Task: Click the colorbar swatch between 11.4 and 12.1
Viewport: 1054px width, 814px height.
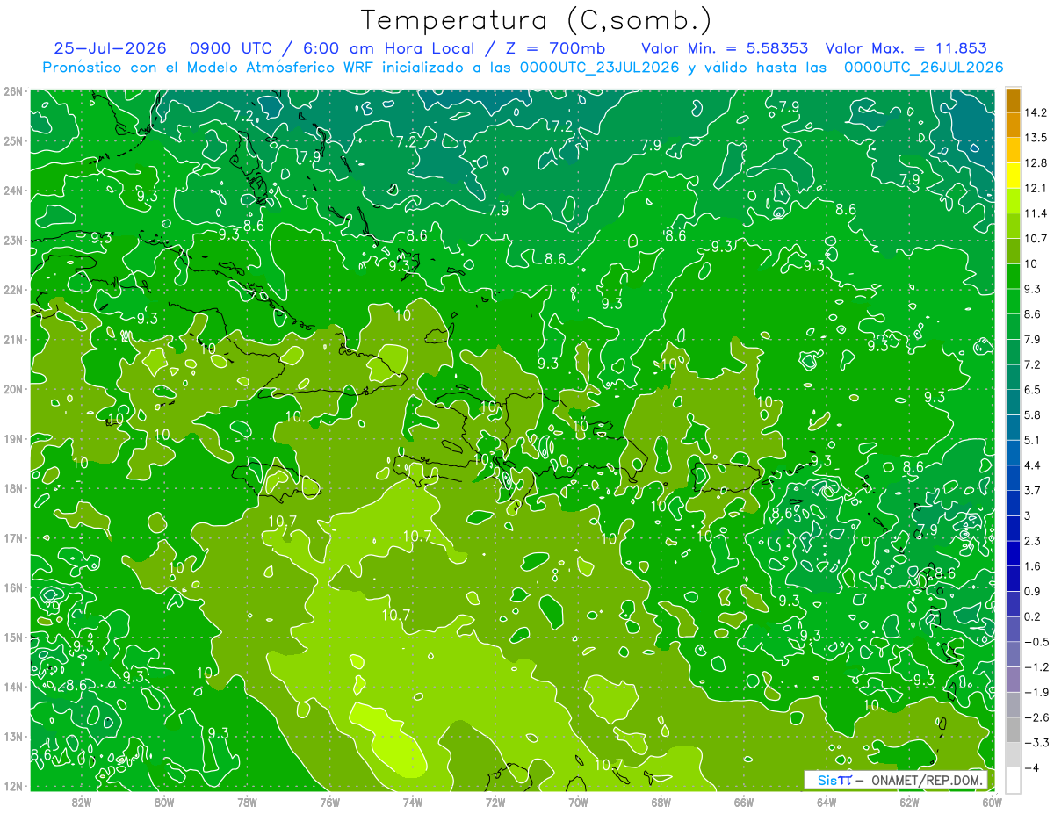Action: pos(1013,201)
